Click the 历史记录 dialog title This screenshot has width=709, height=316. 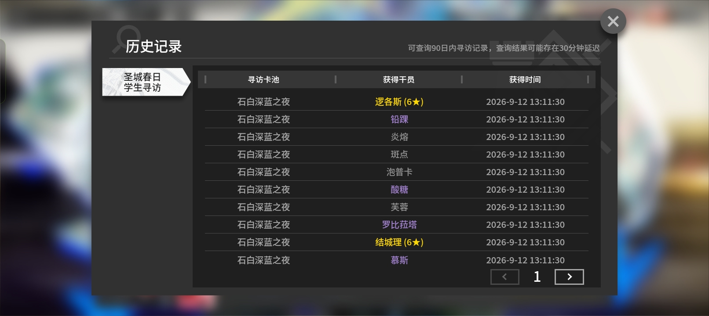pos(154,47)
